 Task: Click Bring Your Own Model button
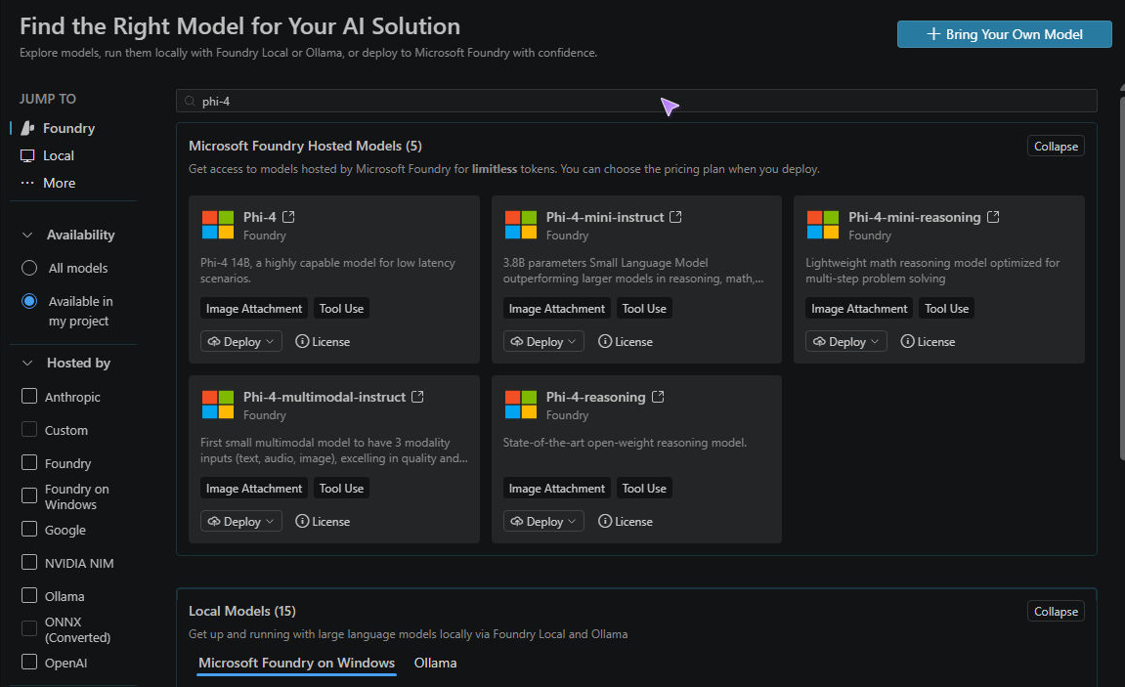coord(1004,33)
